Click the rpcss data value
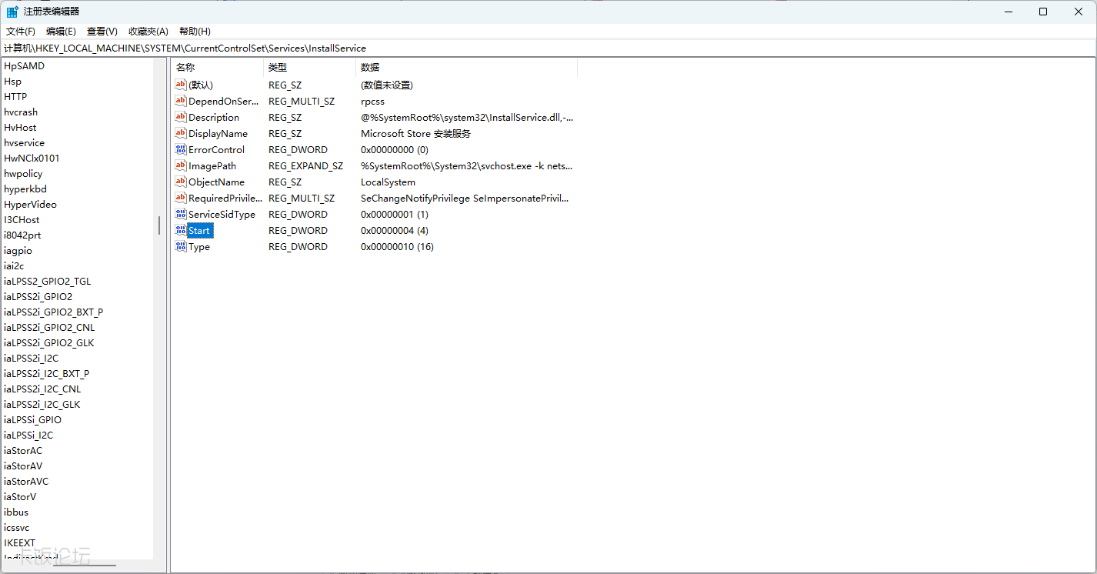Viewport: 1097px width, 574px height. point(372,101)
